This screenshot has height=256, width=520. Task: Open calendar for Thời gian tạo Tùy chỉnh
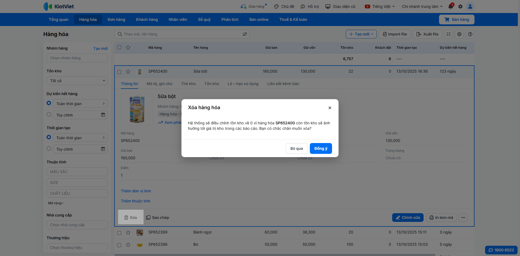pyautogui.click(x=103, y=149)
